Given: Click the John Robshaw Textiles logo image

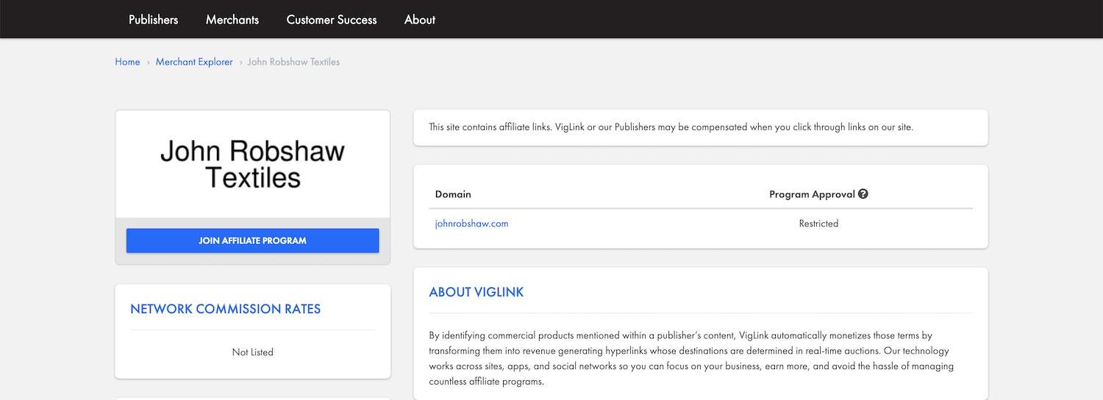Looking at the screenshot, I should pyautogui.click(x=252, y=164).
